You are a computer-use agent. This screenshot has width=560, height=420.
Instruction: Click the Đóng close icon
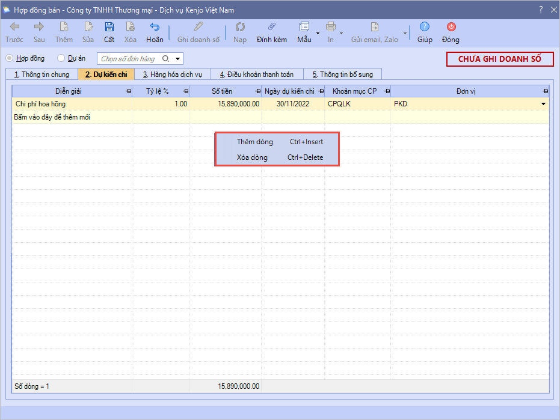pos(451,27)
